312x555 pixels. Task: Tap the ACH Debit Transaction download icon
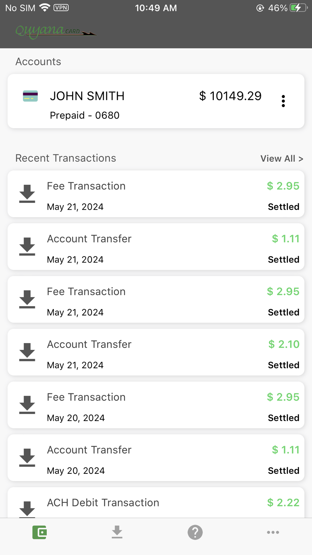pos(27,508)
